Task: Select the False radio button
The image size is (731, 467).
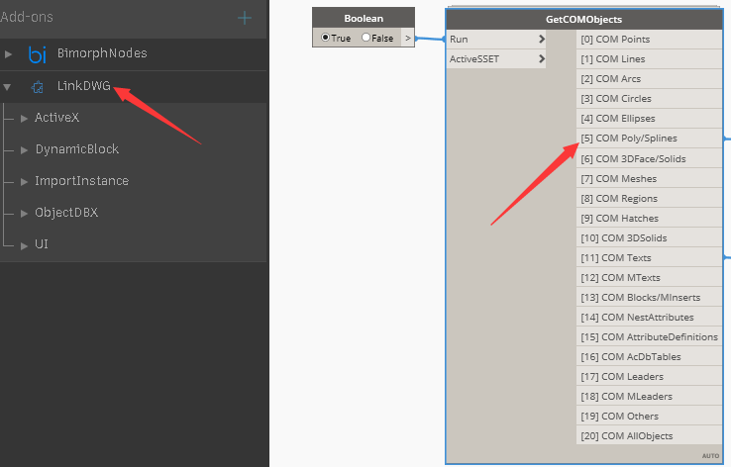Action: point(365,38)
